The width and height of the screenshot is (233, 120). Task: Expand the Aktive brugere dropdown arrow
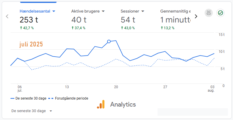pyautogui.click(x=103, y=11)
